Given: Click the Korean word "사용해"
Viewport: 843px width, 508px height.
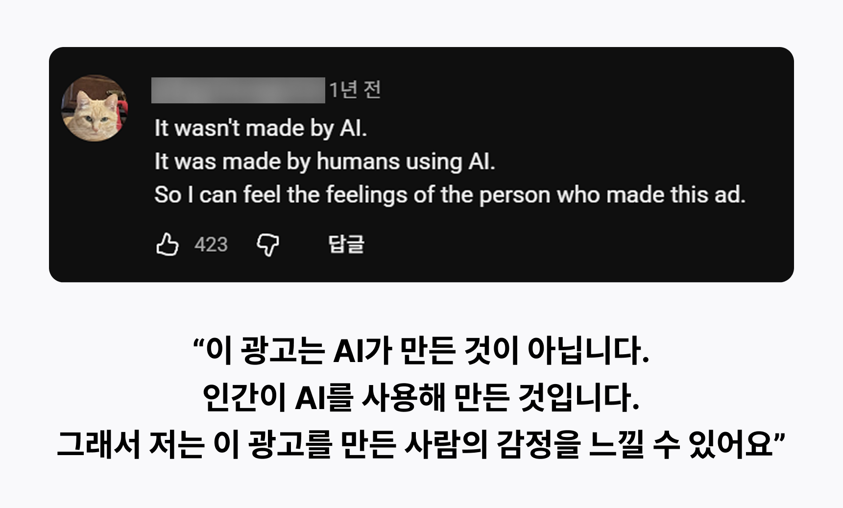Looking at the screenshot, I should coord(404,398).
